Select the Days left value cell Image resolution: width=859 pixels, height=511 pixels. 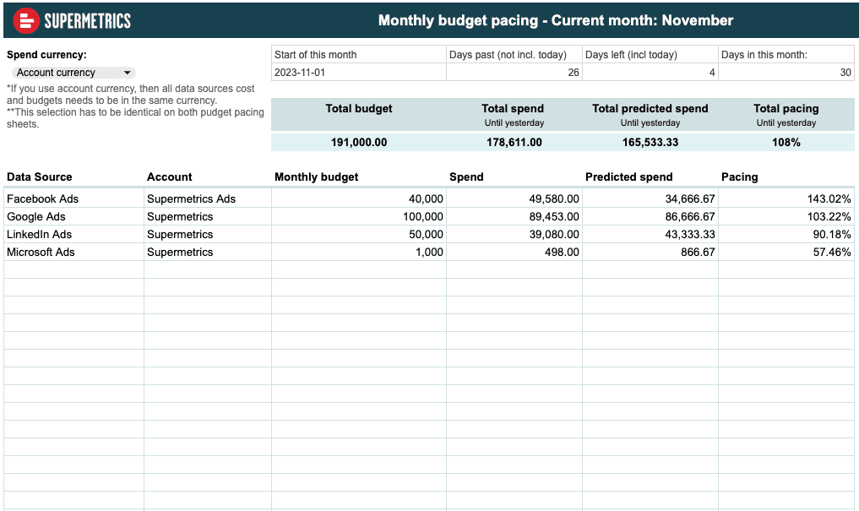pos(650,73)
